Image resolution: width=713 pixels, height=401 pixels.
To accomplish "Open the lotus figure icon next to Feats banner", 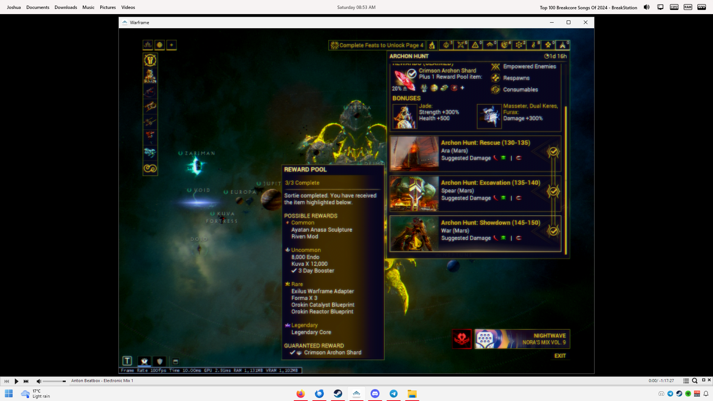I will coord(432,45).
